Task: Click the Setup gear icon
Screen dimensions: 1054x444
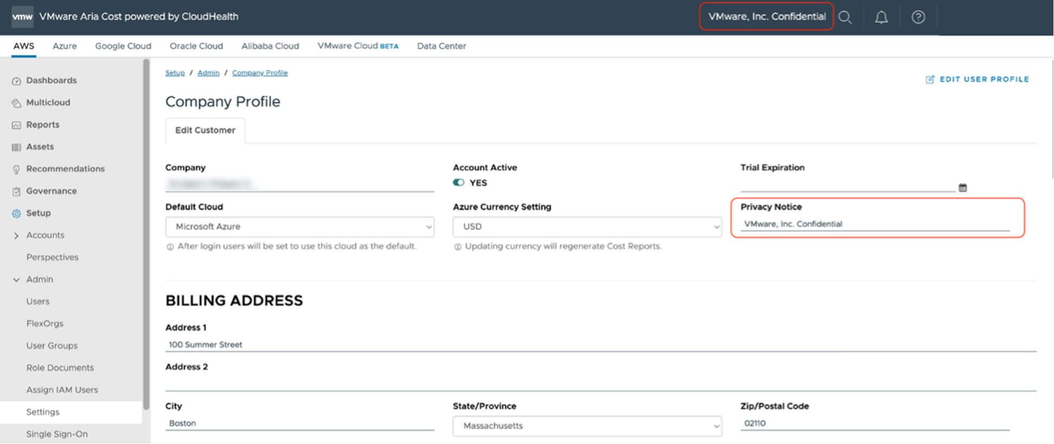Action: (x=16, y=213)
